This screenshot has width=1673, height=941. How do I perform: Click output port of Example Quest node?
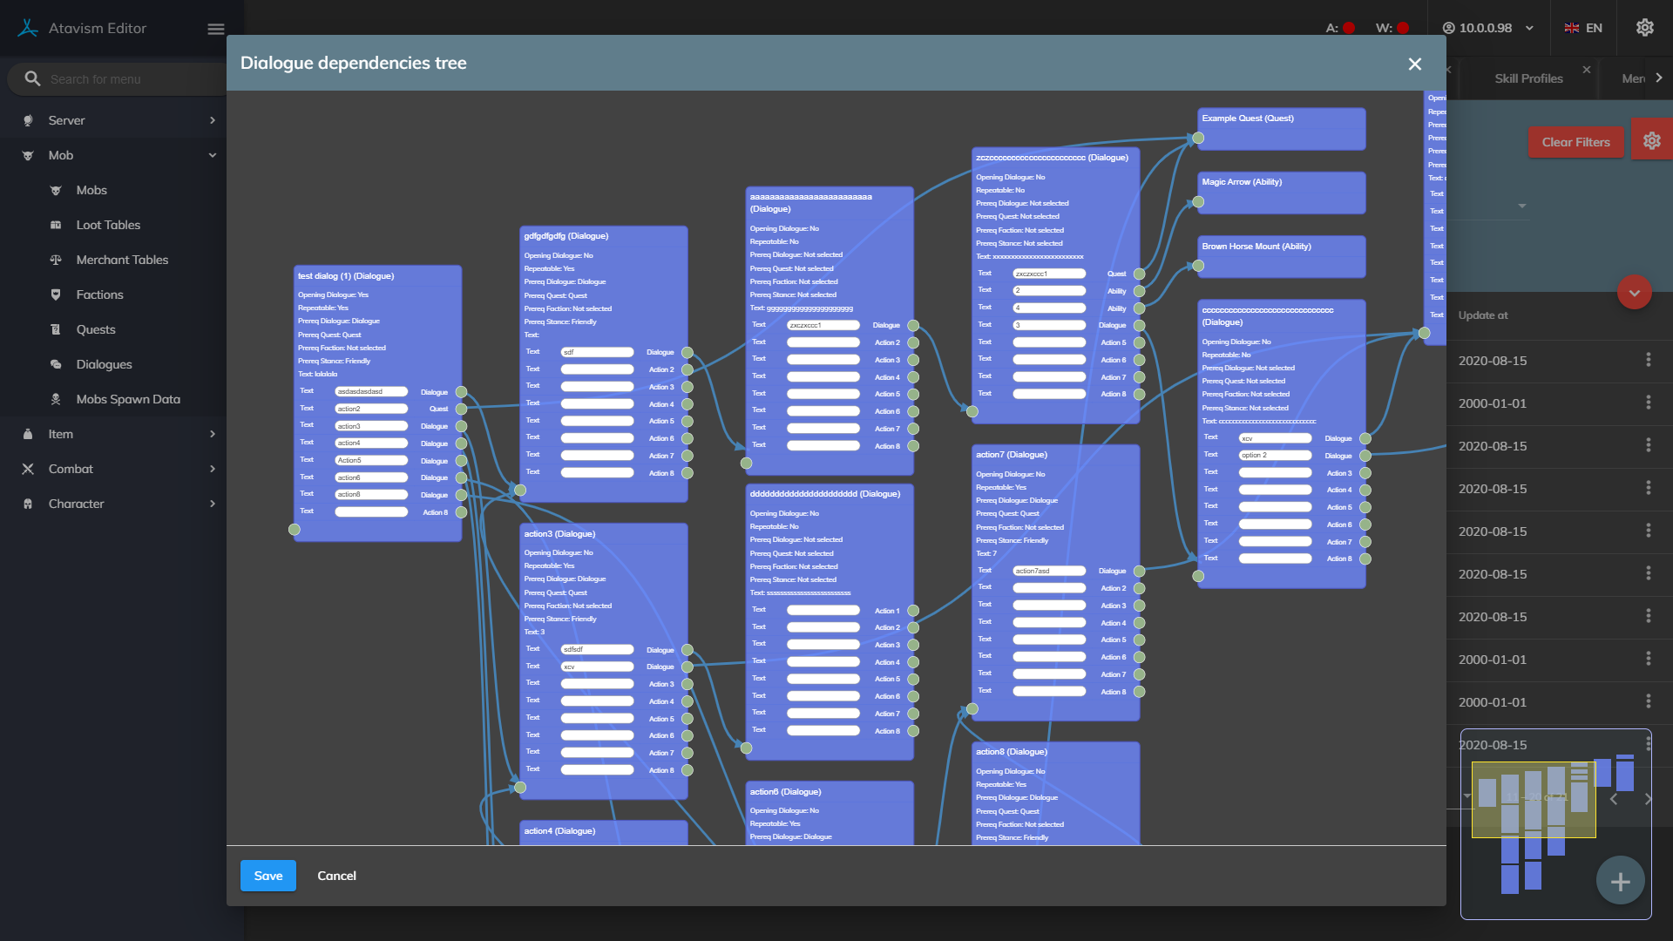pos(1198,138)
